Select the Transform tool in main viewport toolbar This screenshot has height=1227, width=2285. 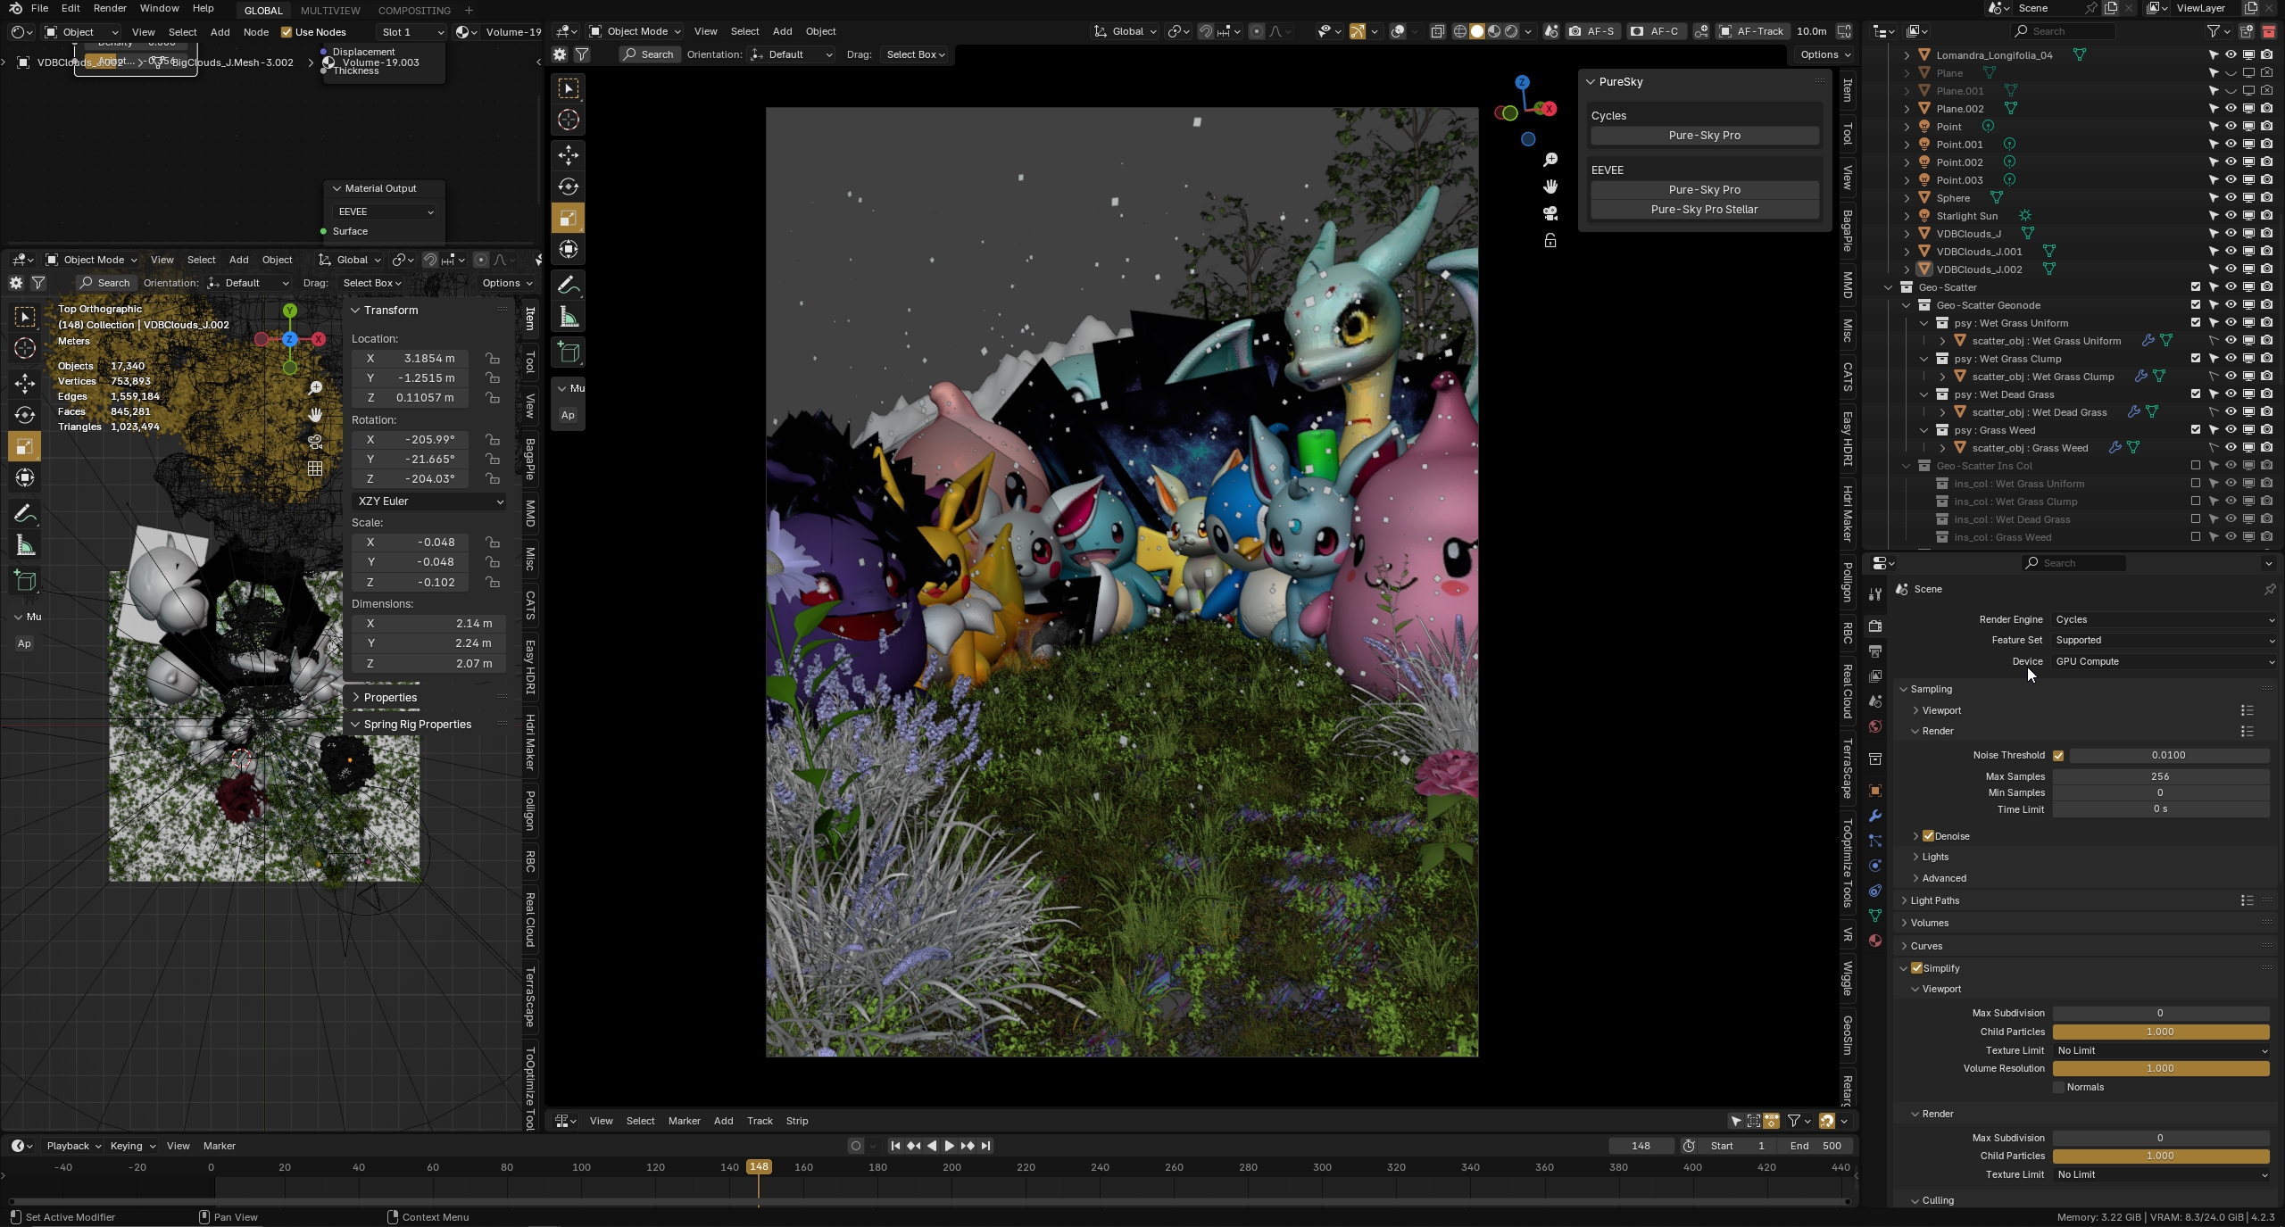click(x=568, y=249)
